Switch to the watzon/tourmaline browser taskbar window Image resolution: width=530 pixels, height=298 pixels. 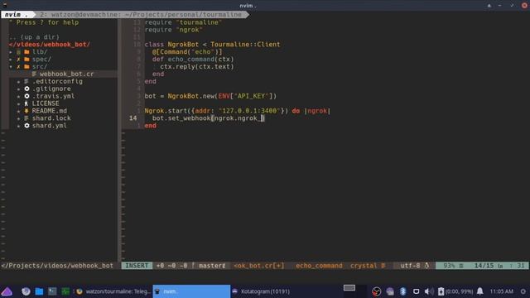coord(113,291)
